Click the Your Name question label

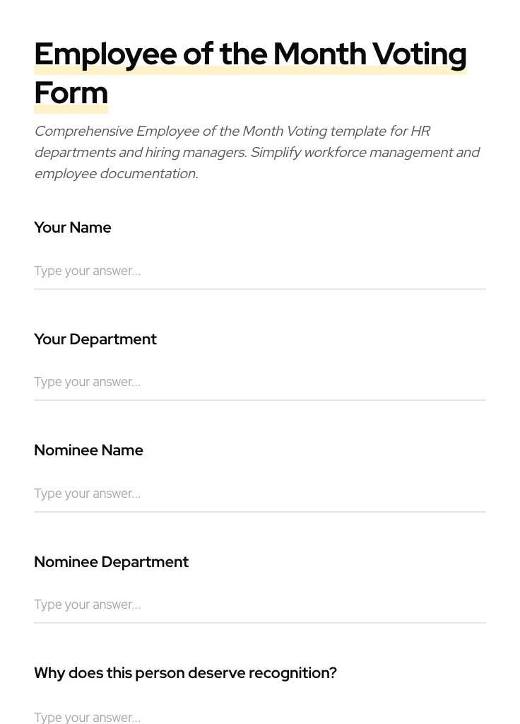(72, 228)
